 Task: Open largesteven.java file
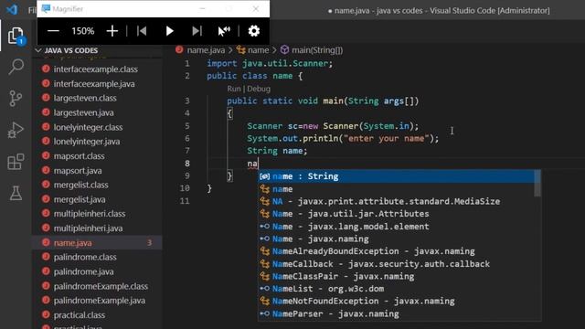98,112
